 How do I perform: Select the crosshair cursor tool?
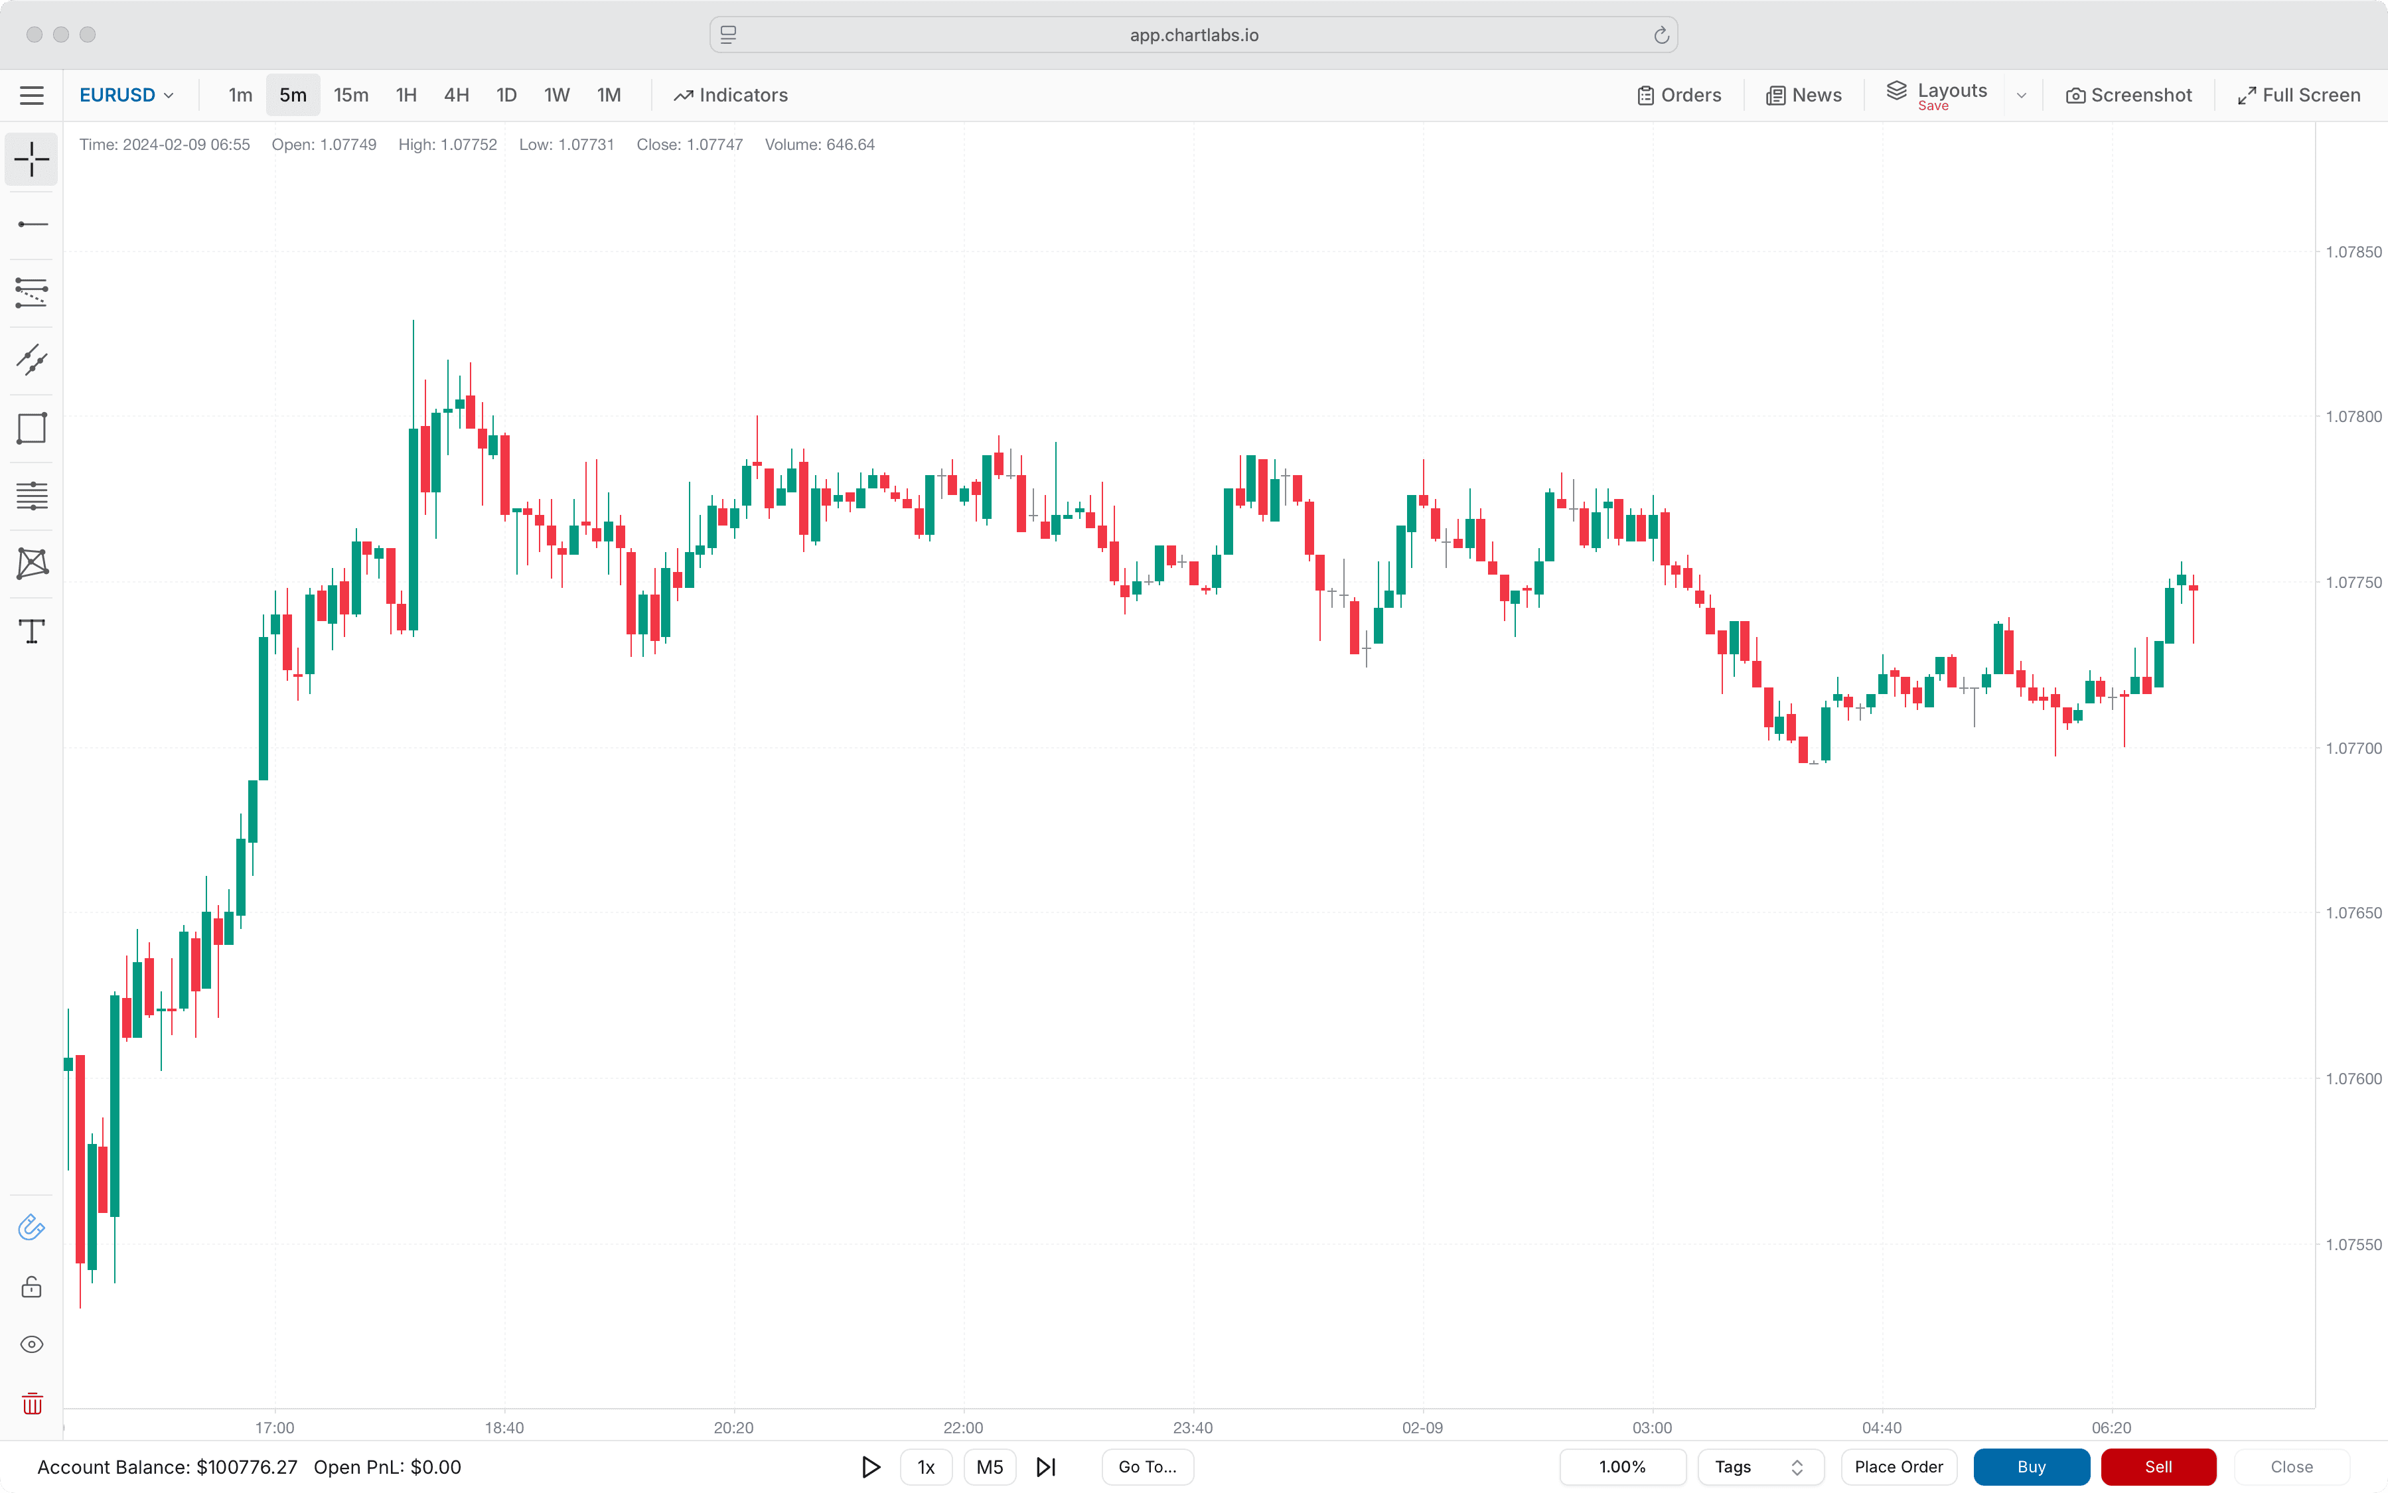pos(32,159)
